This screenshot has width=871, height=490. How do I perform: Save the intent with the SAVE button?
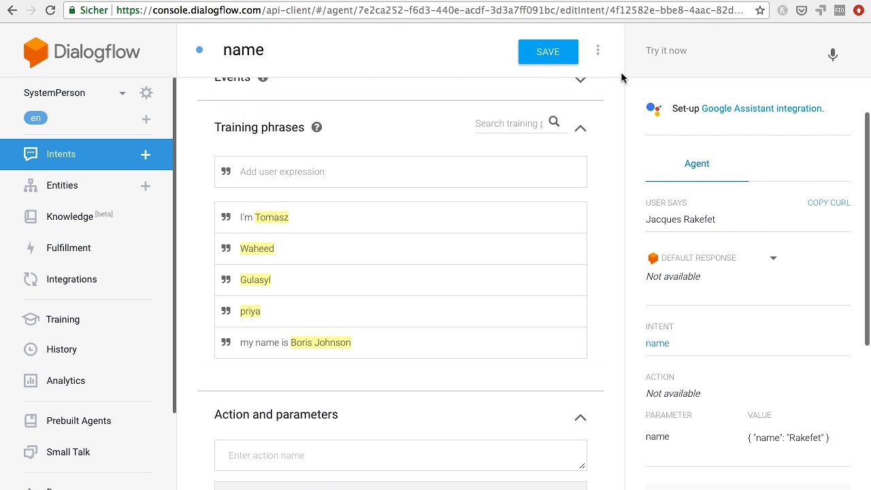pyautogui.click(x=548, y=52)
